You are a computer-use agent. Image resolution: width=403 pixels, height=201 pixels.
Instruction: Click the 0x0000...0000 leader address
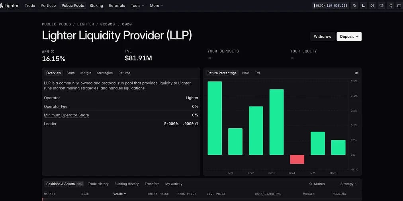click(x=179, y=124)
